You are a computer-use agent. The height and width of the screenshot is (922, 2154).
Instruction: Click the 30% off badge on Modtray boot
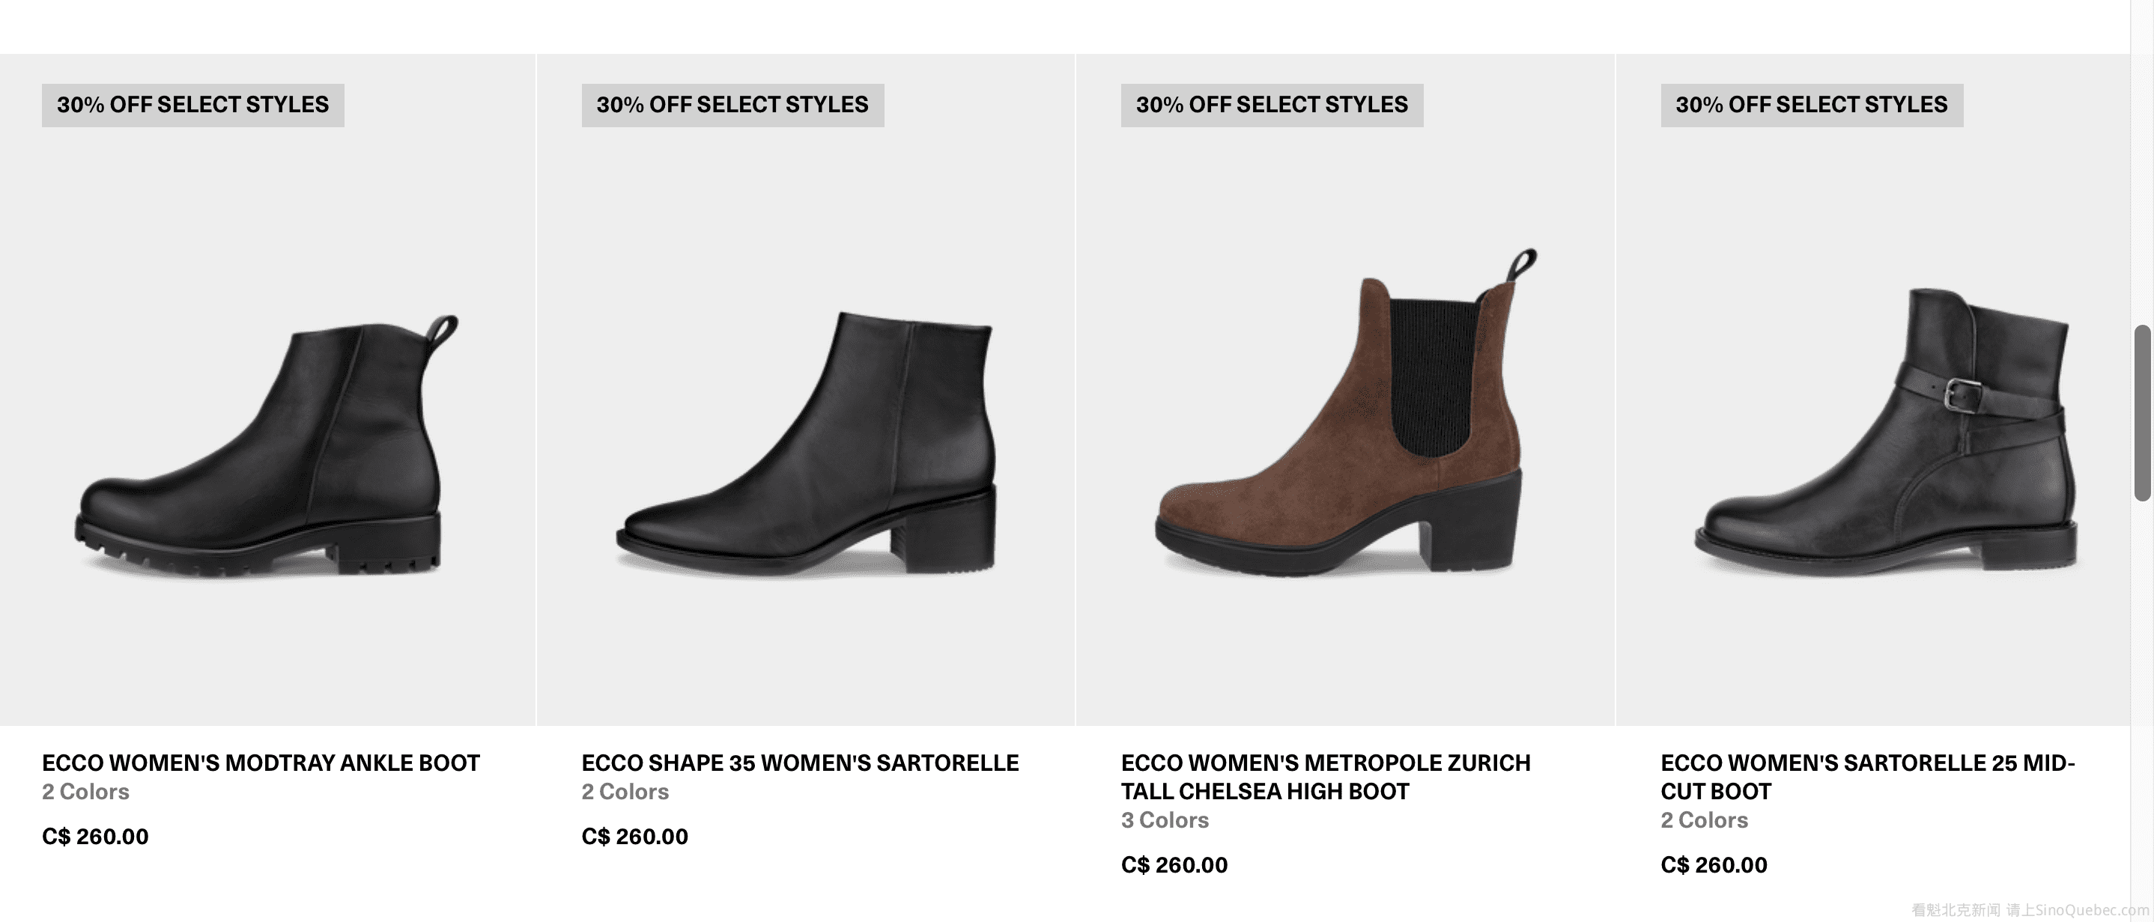pyautogui.click(x=193, y=106)
